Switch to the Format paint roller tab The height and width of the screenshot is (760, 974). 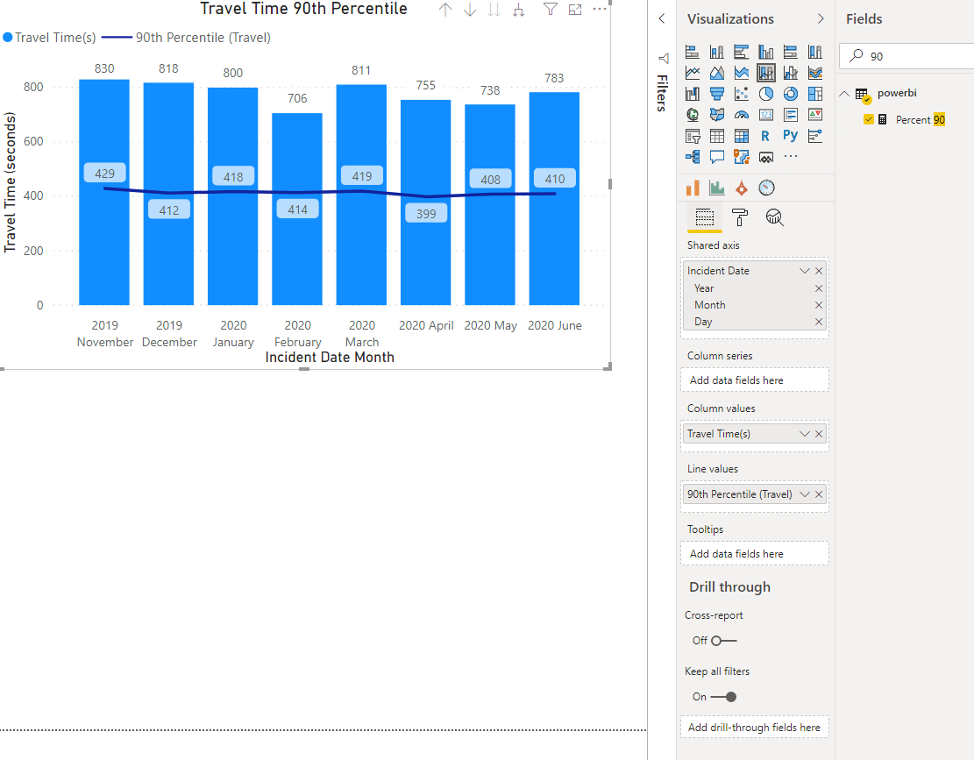(740, 217)
